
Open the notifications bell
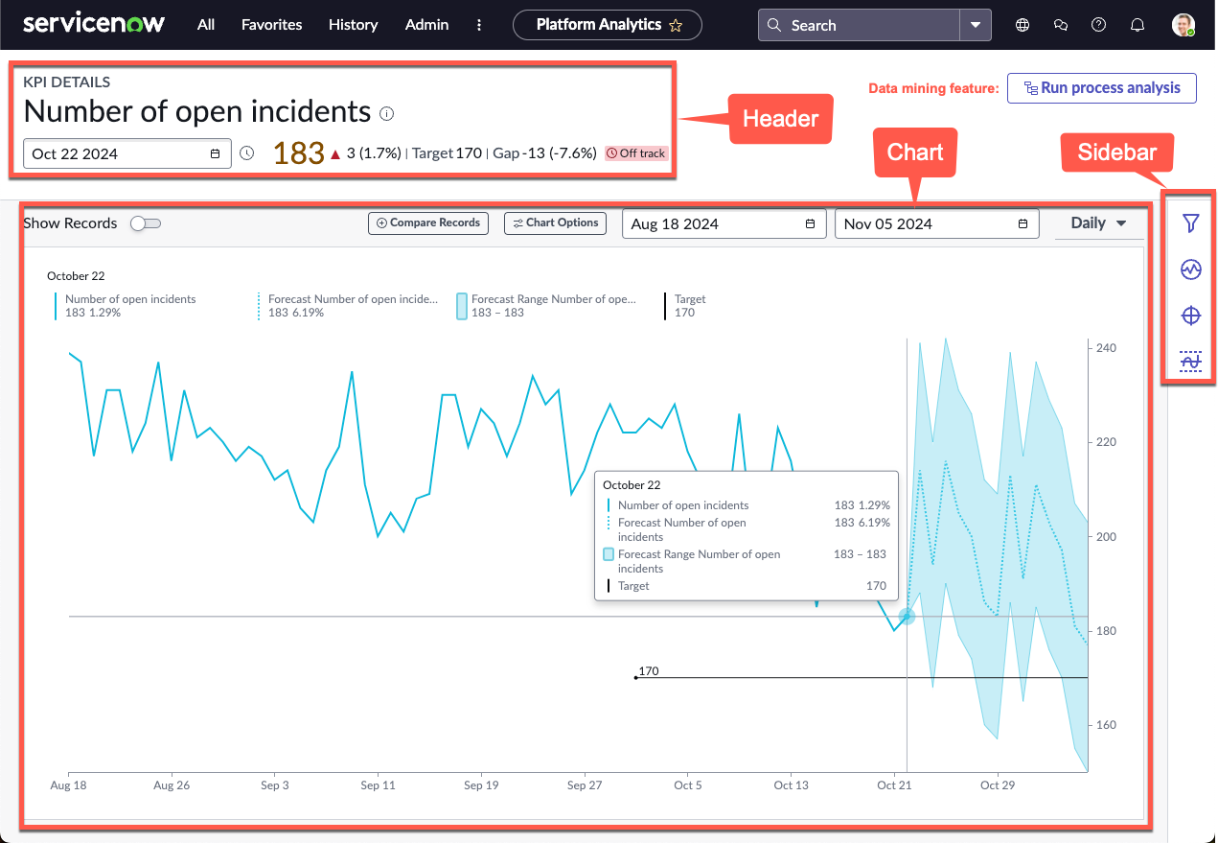pos(1138,25)
